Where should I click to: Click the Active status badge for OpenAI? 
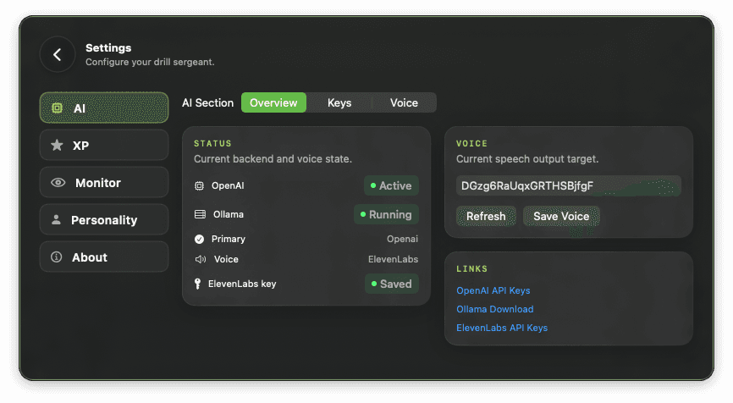tap(391, 185)
